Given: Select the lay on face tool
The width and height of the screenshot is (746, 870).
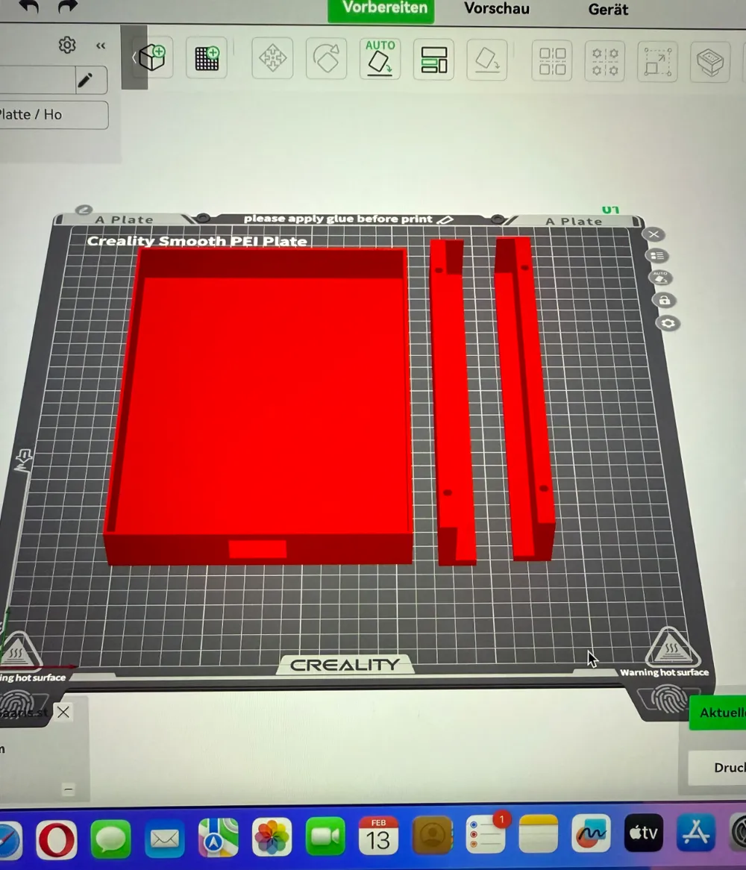Looking at the screenshot, I should click(x=487, y=60).
